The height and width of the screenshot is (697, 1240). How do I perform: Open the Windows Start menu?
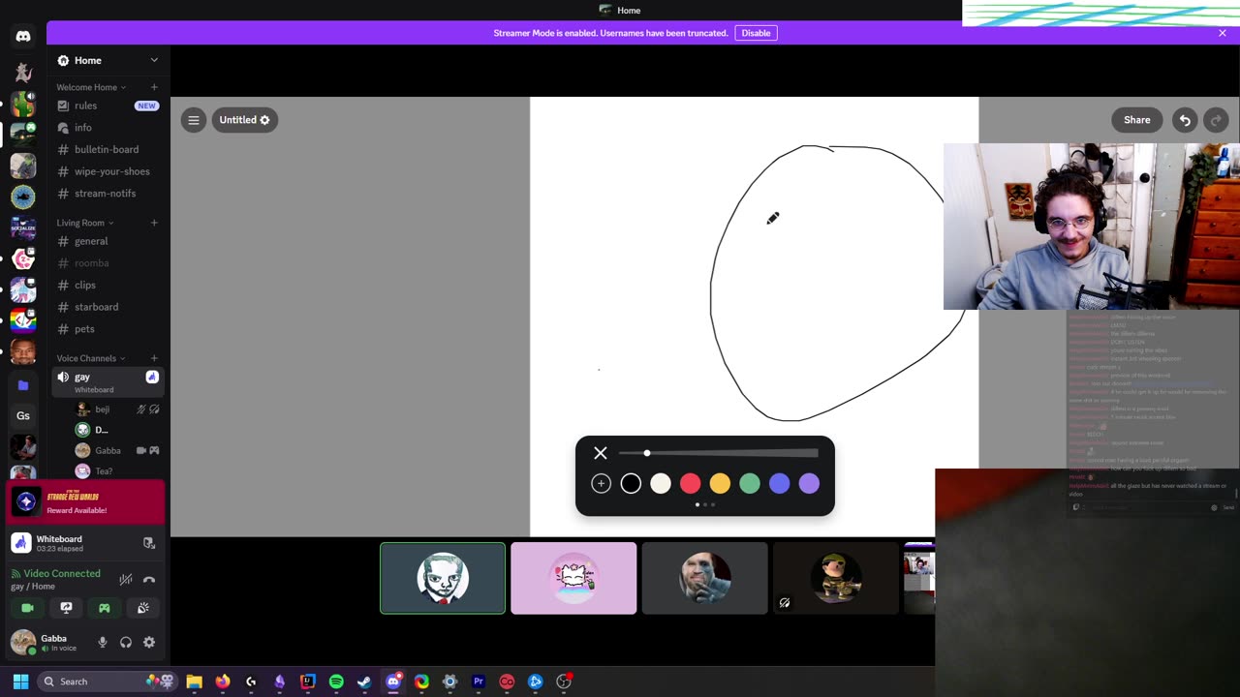(x=20, y=682)
